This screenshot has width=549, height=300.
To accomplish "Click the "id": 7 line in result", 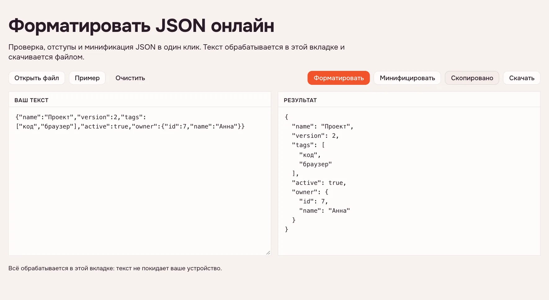I will click(314, 201).
